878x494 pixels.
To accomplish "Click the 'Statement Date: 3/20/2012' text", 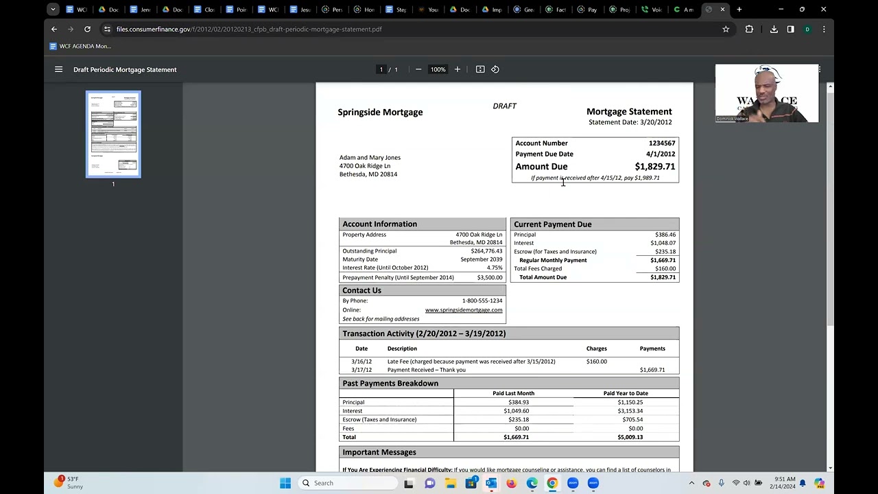I will 630,122.
